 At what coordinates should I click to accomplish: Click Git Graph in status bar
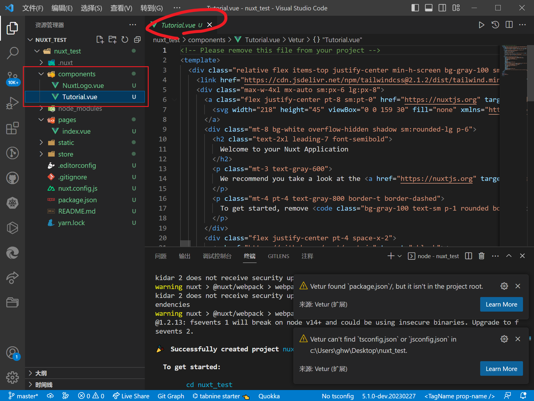pos(171,396)
